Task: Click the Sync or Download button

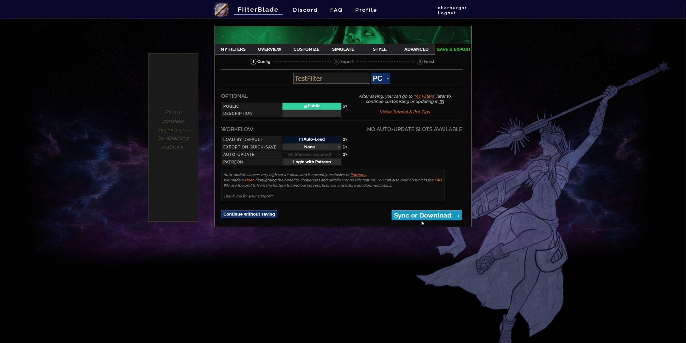Action: coord(427,215)
